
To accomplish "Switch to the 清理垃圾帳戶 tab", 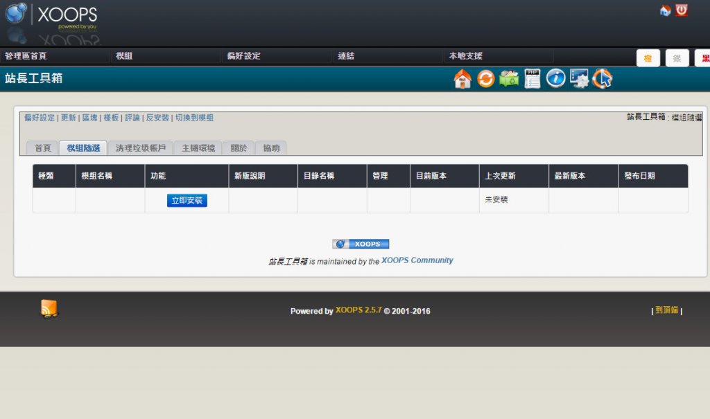I will click(x=141, y=148).
